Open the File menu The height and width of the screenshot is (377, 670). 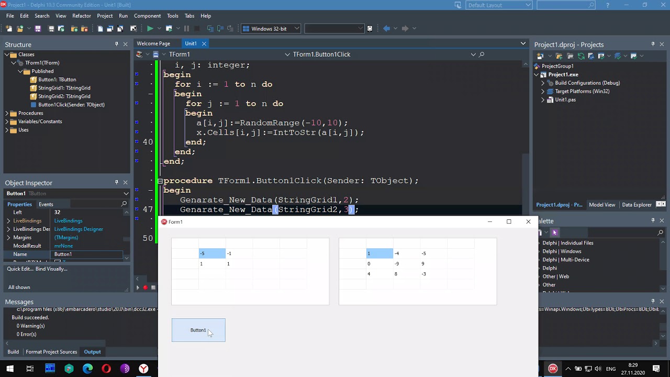[x=10, y=16]
